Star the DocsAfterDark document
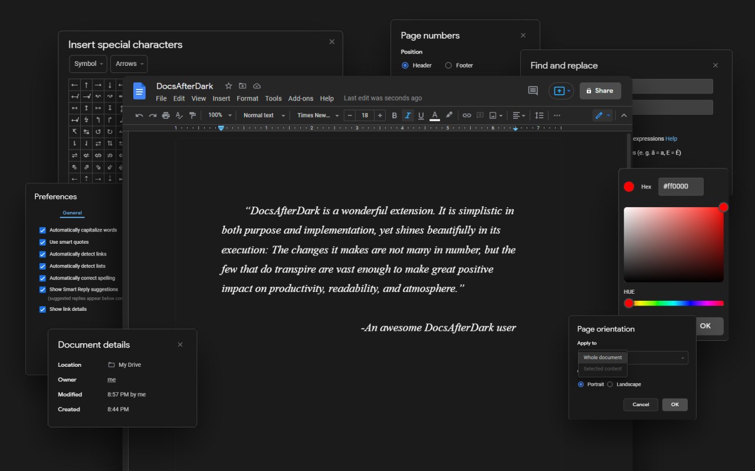 coord(229,86)
